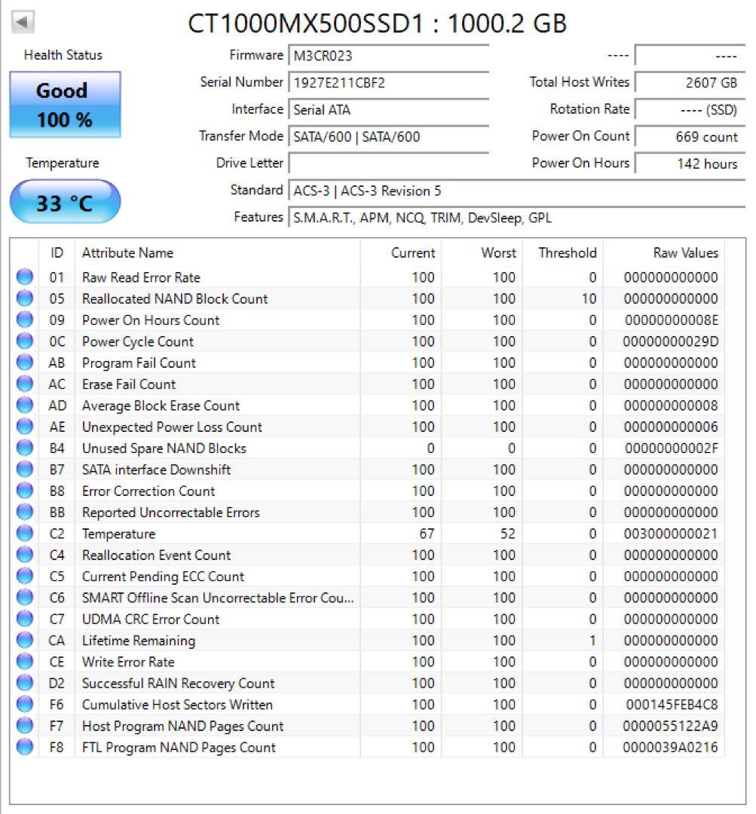The image size is (756, 814).
Task: Select the dot beside Successful RAIN Recovery Count
Action: 23,683
